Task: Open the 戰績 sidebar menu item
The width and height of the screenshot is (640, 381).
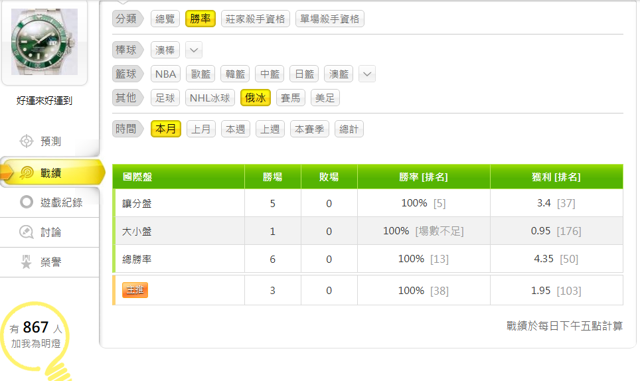Action: tap(51, 173)
